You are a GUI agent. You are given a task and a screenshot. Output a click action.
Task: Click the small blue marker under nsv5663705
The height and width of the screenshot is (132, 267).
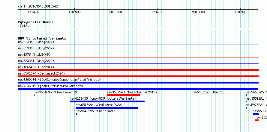click(246, 95)
